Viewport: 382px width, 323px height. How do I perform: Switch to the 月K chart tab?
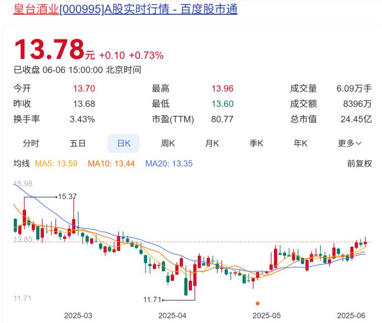click(212, 143)
